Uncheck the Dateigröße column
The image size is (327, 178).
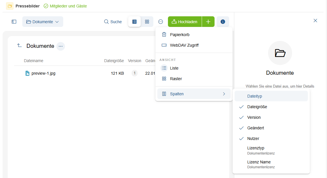click(x=257, y=107)
